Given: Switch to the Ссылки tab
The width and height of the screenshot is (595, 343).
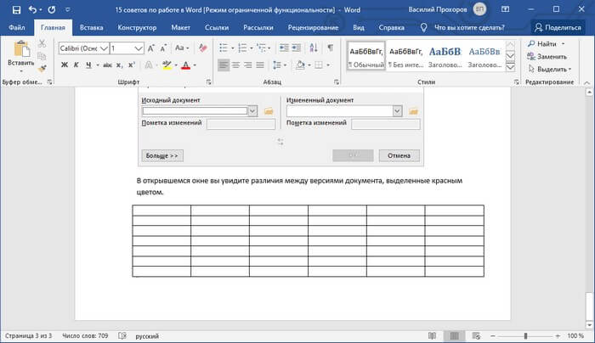Looking at the screenshot, I should tap(217, 28).
